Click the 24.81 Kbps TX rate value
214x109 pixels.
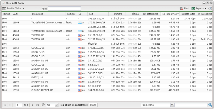pyautogui.click(x=207, y=39)
